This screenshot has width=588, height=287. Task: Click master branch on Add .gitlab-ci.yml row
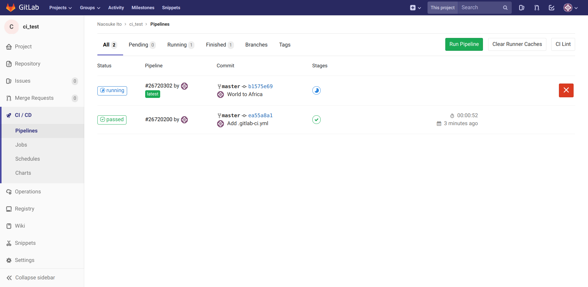coord(231,115)
